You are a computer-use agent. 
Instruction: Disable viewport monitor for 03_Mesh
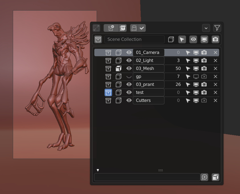pyautogui.click(x=196, y=68)
